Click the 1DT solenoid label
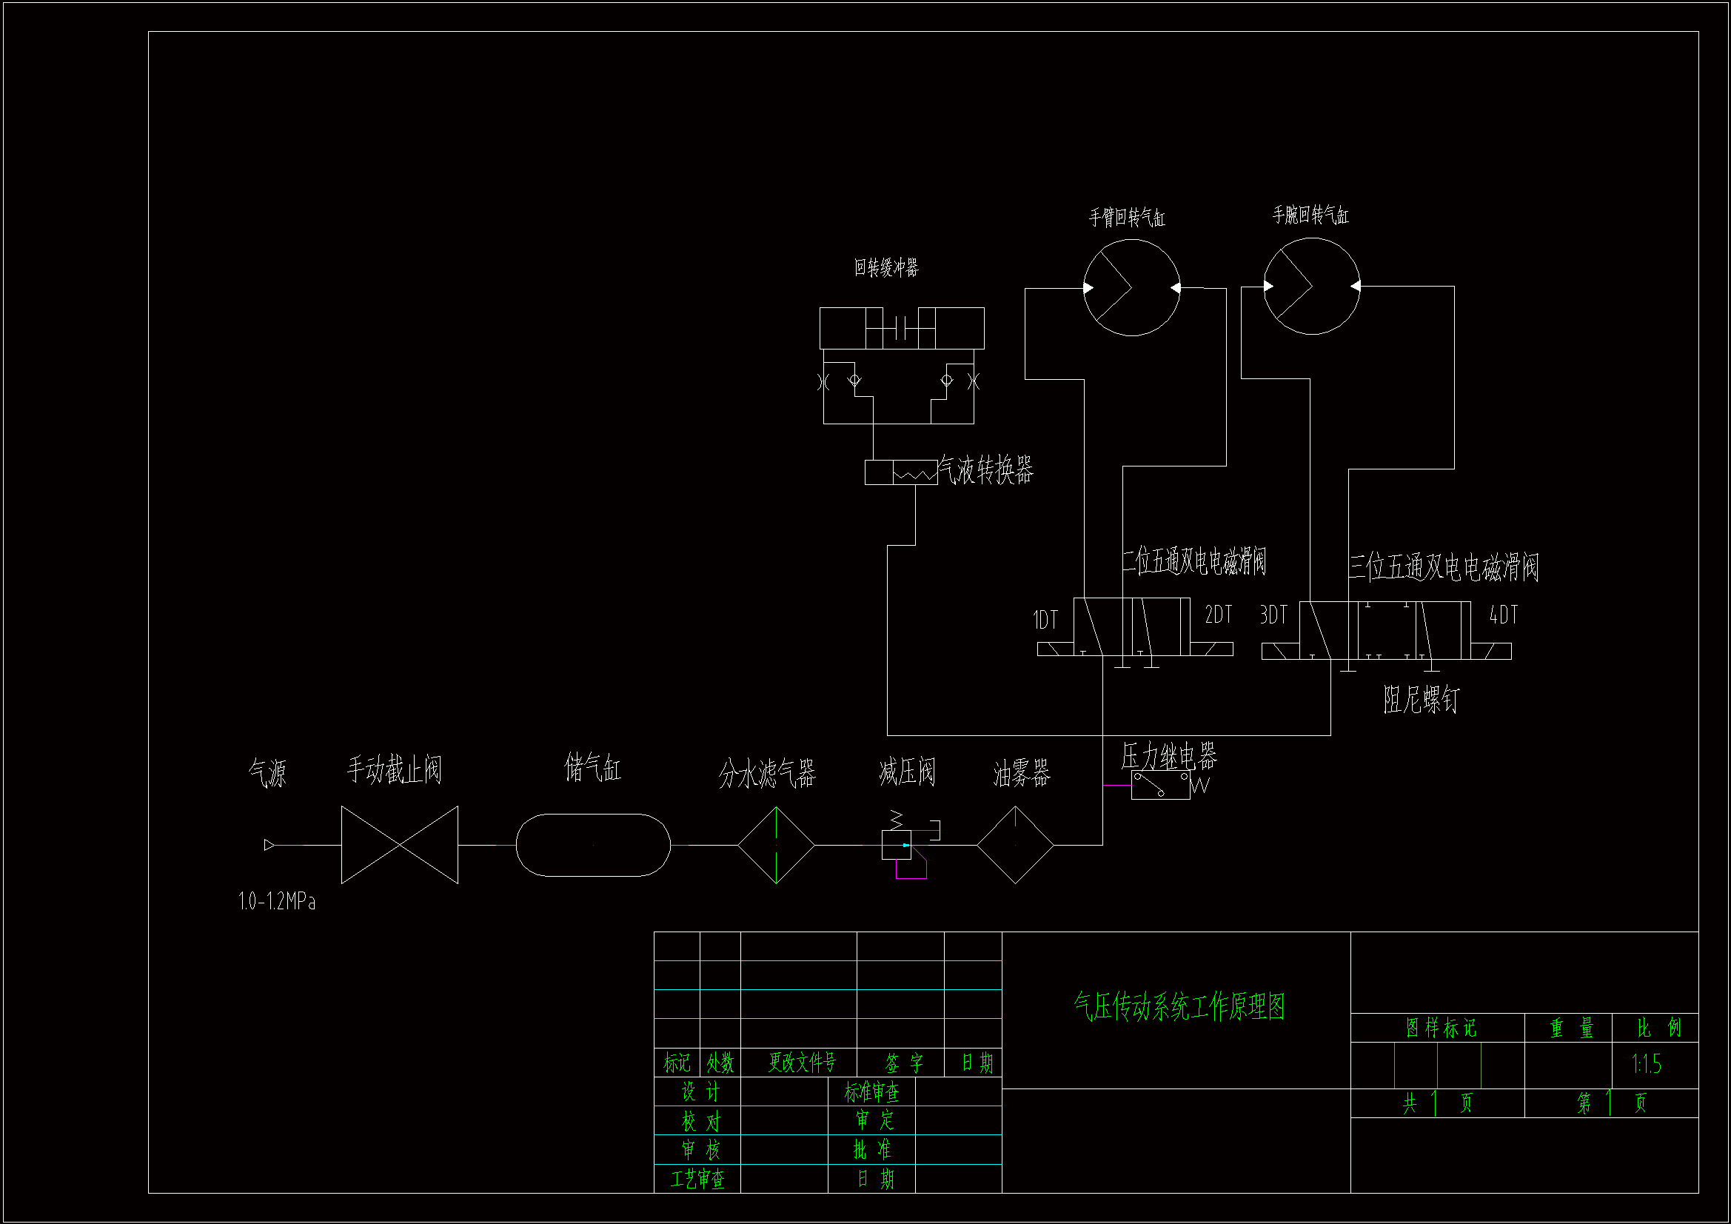This screenshot has width=1731, height=1224. click(1045, 620)
